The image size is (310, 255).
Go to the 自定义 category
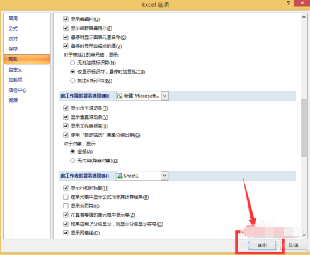coord(15,70)
